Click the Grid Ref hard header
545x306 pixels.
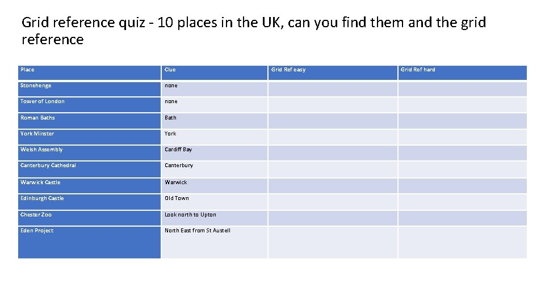(x=418, y=70)
